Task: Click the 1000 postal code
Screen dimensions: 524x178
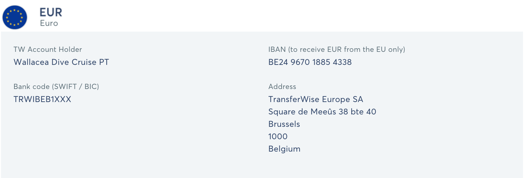Action: [278, 137]
